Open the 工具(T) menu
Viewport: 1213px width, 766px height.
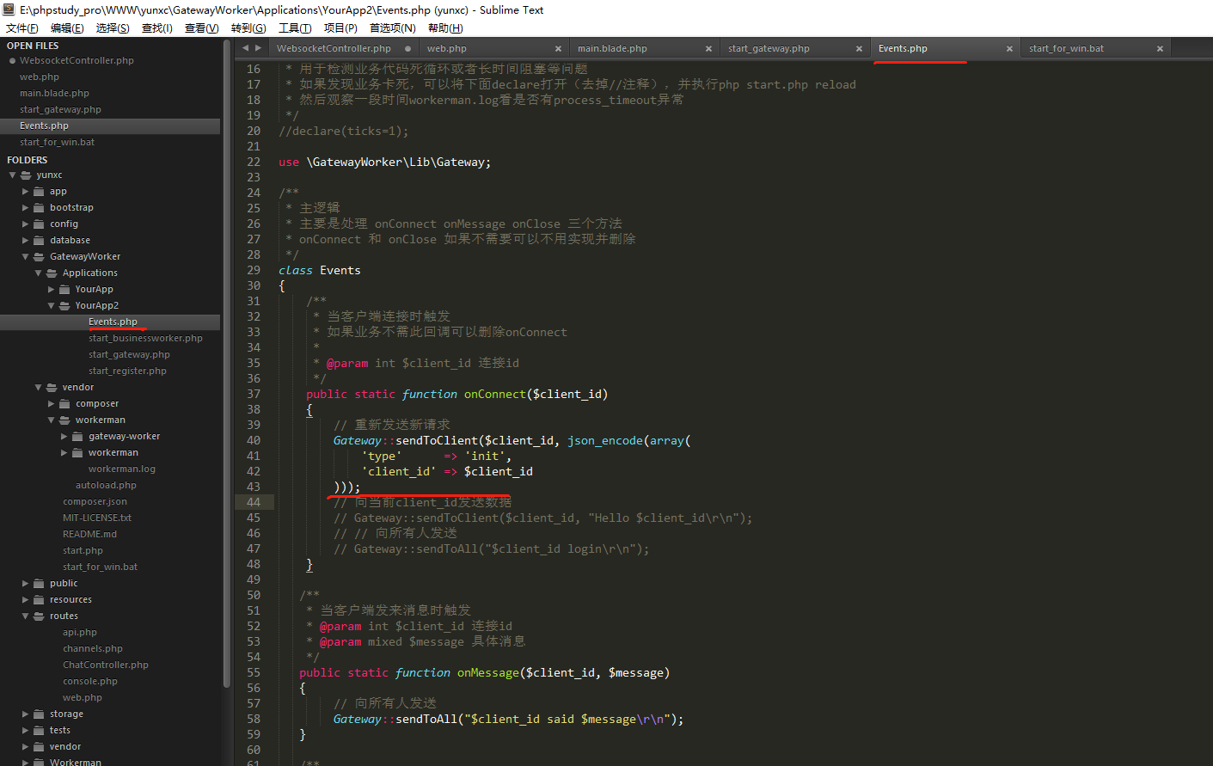coord(295,28)
